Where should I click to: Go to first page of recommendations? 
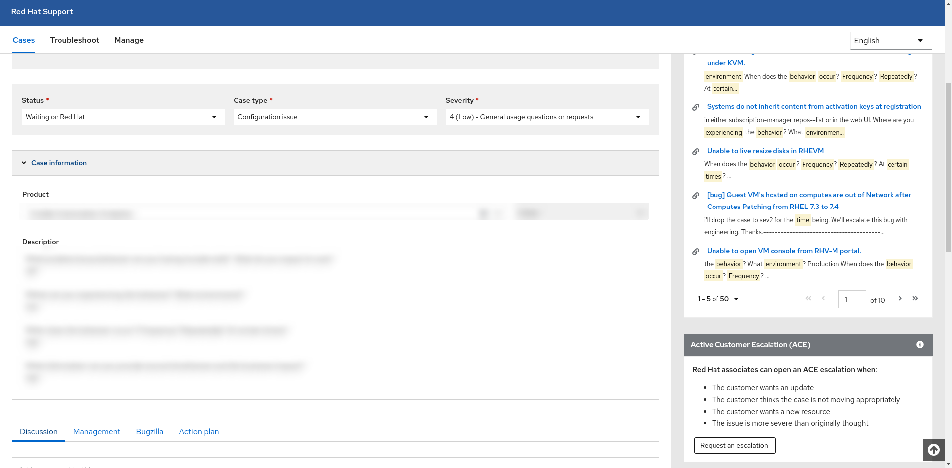click(x=808, y=298)
